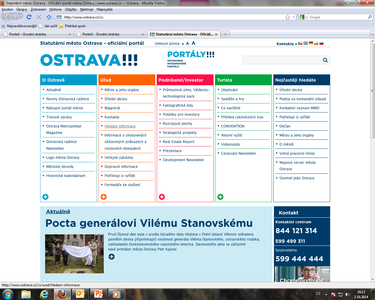Viewport: 375px width, 300px height.
Task: Open Územní plán Ostravy link
Action: pyautogui.click(x=297, y=178)
